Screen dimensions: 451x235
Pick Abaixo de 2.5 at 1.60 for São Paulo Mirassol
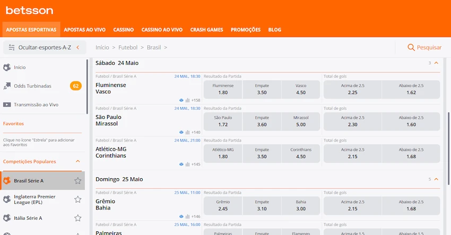click(x=411, y=121)
